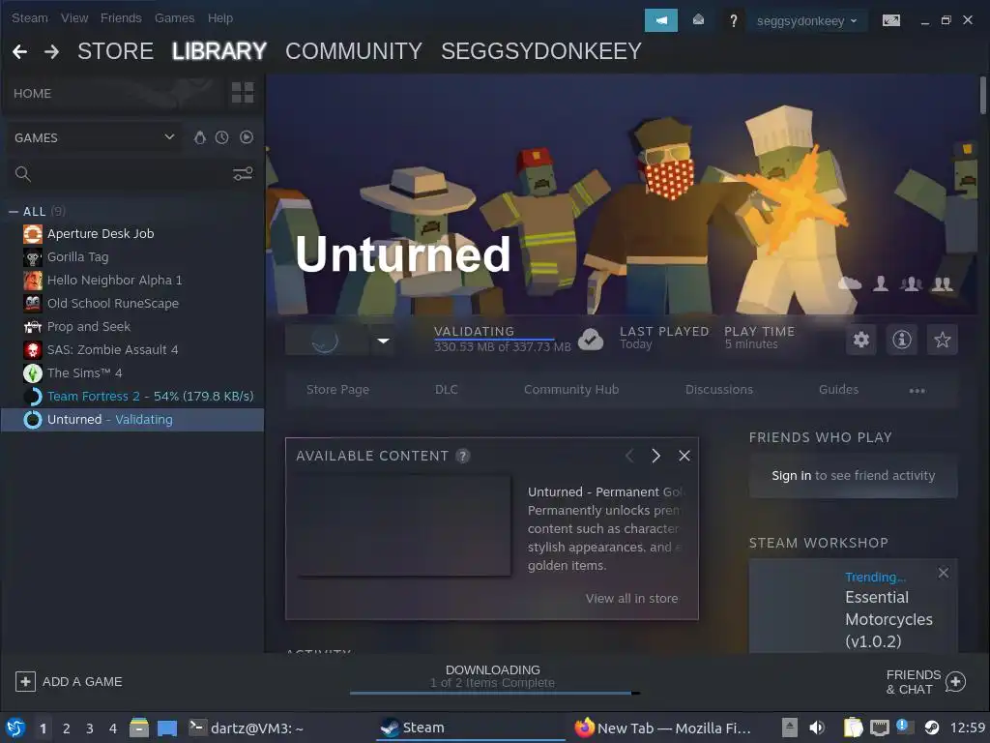Click the library vertical scrollbar
990x743 pixels.
click(982, 95)
